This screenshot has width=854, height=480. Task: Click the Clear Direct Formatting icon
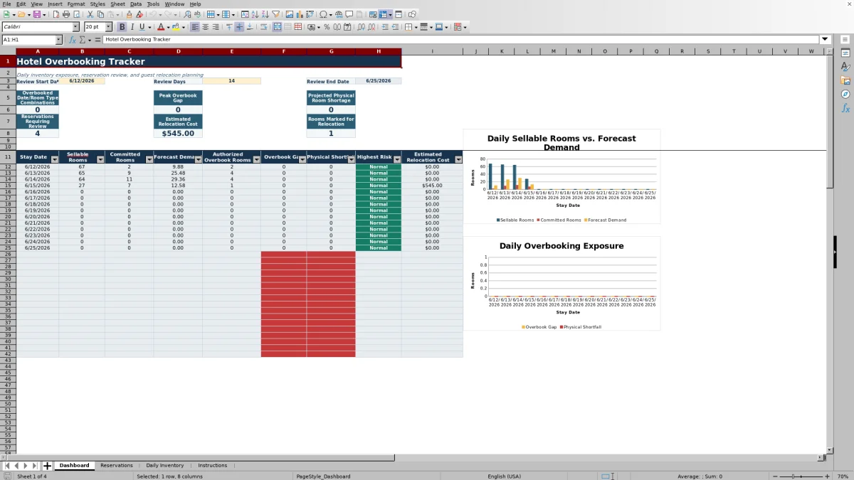pos(139,14)
